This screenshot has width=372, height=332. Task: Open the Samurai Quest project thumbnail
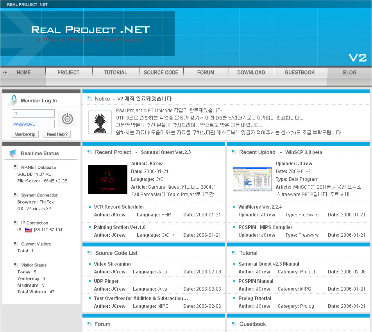(108, 179)
